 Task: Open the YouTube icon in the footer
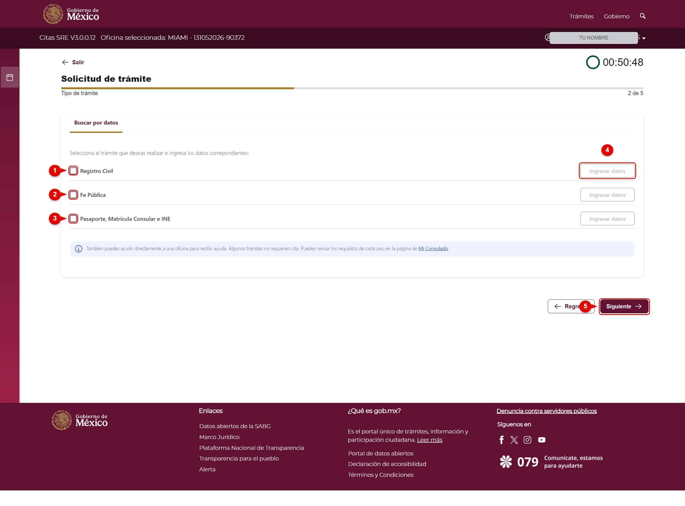tap(541, 440)
